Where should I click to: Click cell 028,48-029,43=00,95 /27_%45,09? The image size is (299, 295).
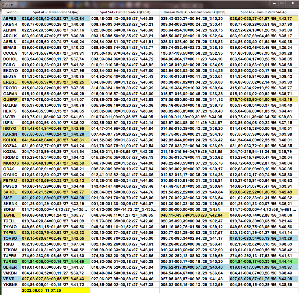[x=125, y=19]
